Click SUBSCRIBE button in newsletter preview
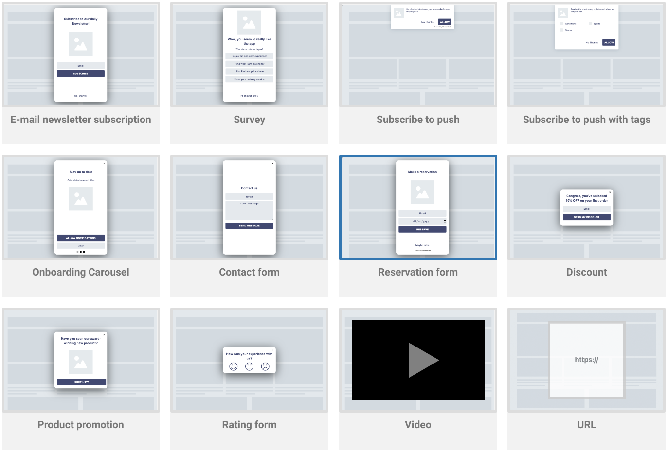 (x=81, y=74)
